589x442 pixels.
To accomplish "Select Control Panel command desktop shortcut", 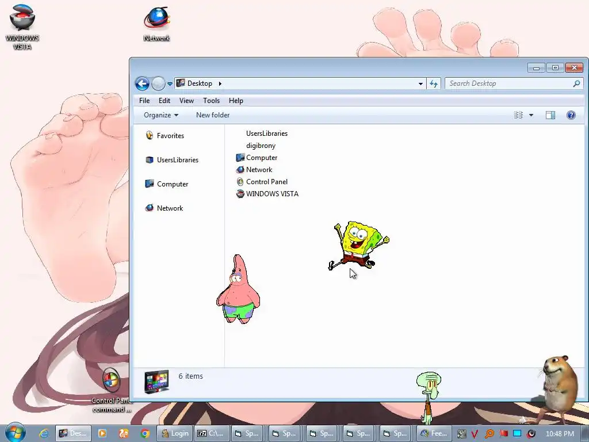I will click(x=112, y=390).
